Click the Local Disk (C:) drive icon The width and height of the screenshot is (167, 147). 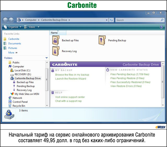(x=12, y=70)
